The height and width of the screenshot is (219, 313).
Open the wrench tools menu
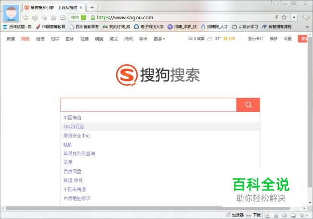pos(306,17)
